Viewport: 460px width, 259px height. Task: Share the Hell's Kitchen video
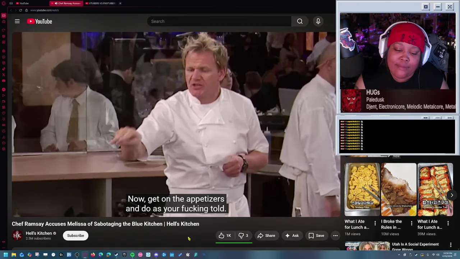click(x=266, y=236)
